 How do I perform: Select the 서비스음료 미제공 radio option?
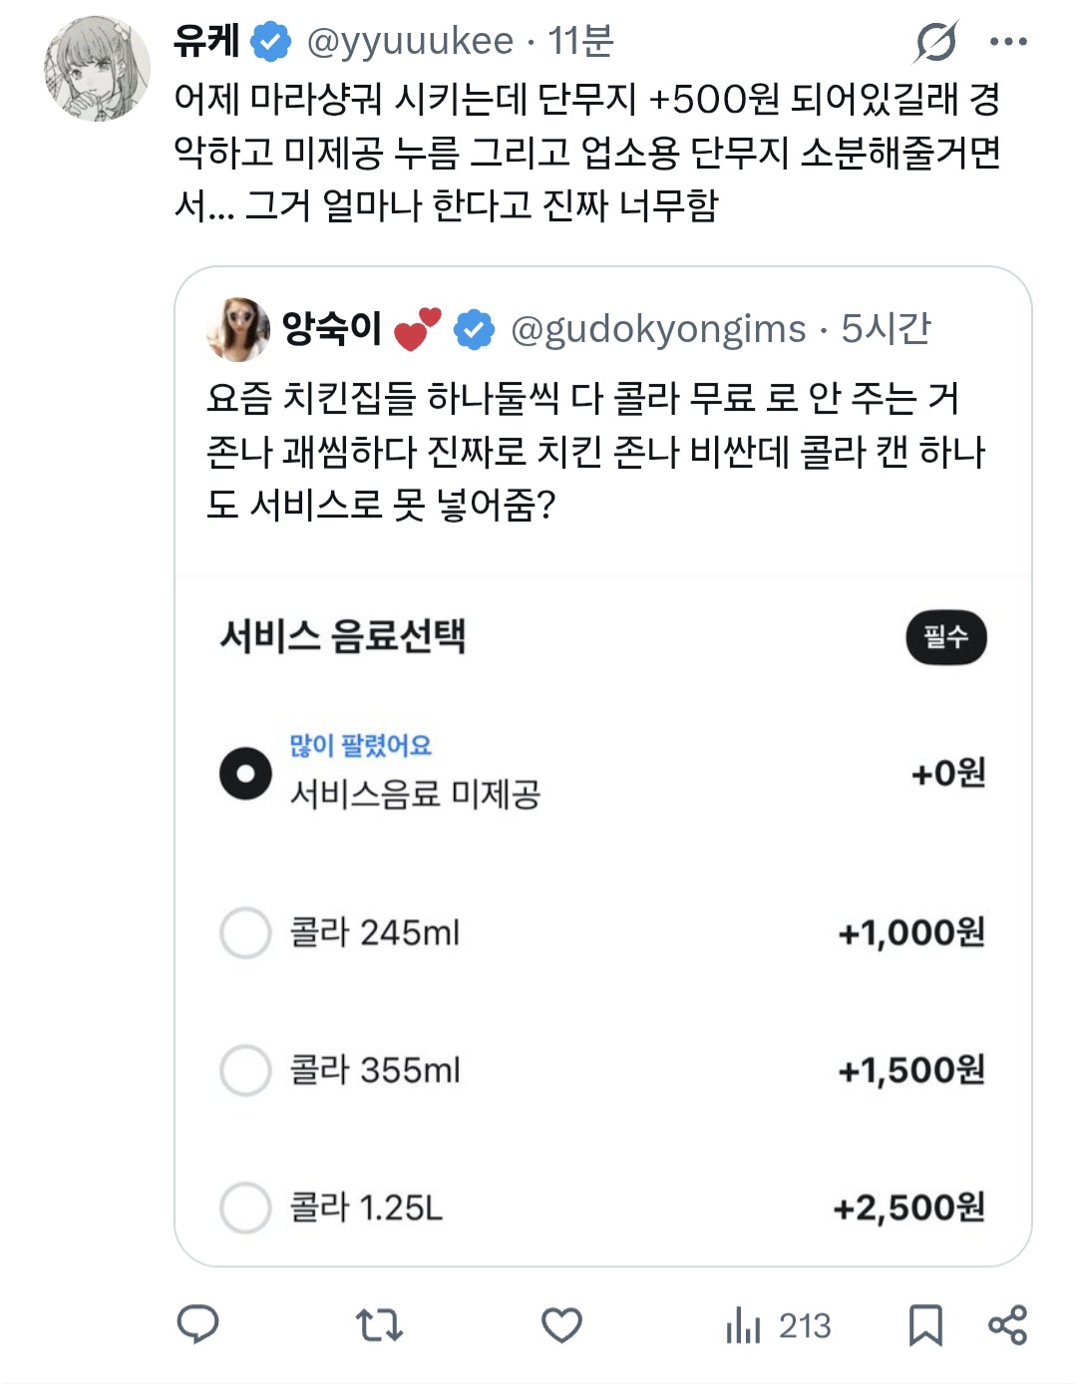245,774
